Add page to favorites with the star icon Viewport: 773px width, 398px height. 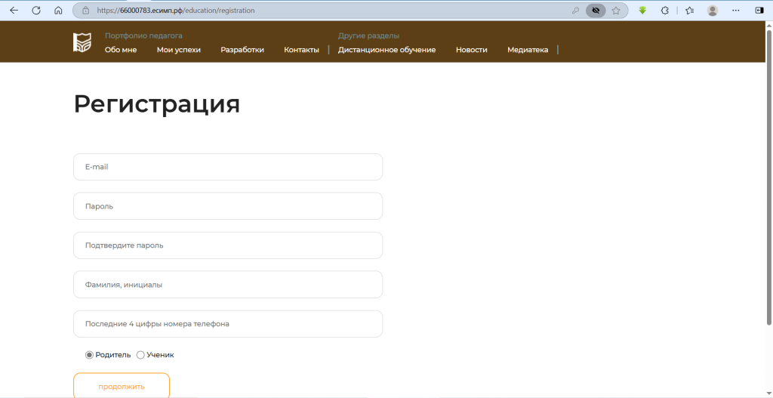(616, 11)
